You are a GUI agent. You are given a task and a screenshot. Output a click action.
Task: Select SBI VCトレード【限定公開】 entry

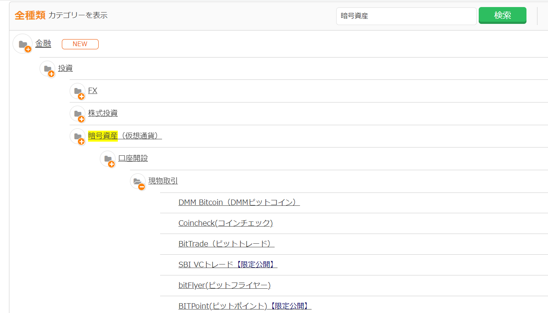pyautogui.click(x=228, y=264)
